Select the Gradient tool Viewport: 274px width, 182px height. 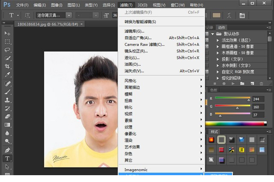pos(7,125)
